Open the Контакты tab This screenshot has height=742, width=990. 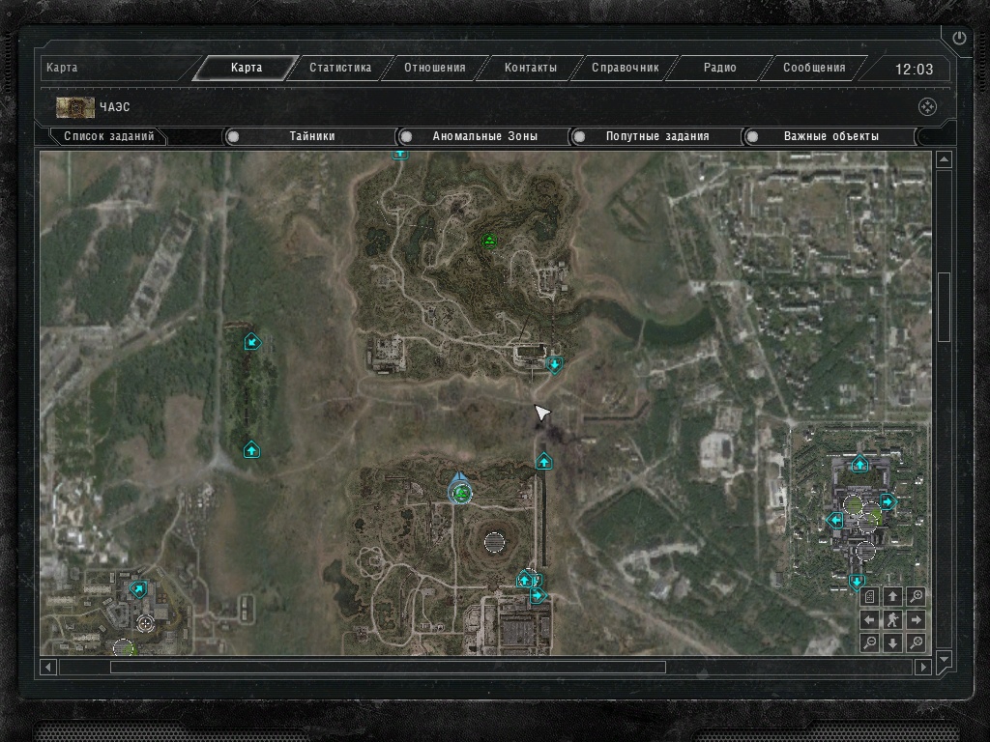click(x=531, y=68)
